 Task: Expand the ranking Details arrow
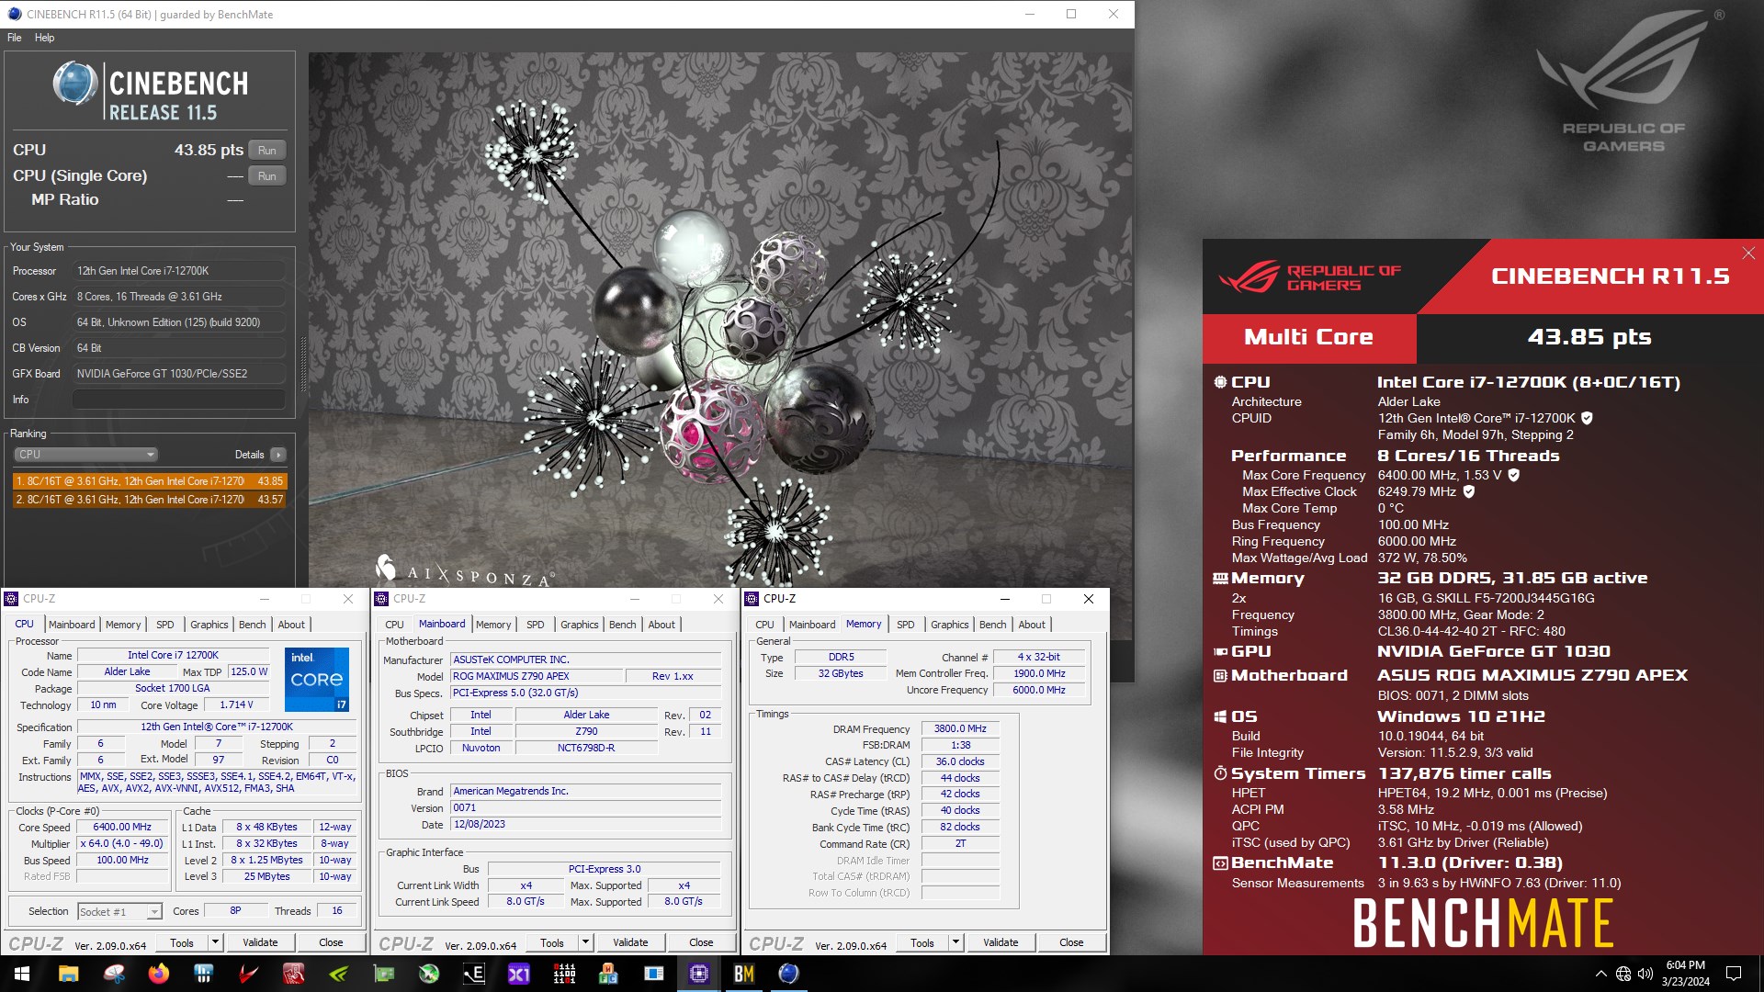pos(277,455)
